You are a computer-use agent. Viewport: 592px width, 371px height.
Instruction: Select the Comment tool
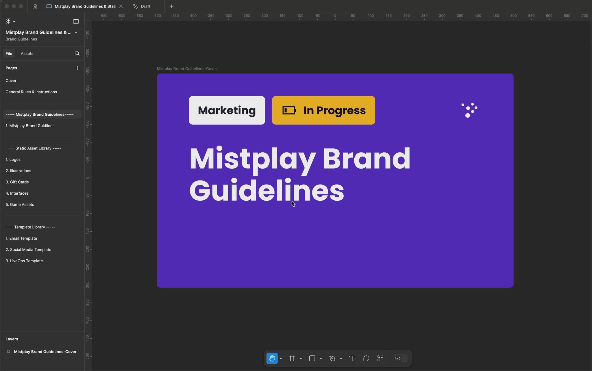tap(366, 358)
